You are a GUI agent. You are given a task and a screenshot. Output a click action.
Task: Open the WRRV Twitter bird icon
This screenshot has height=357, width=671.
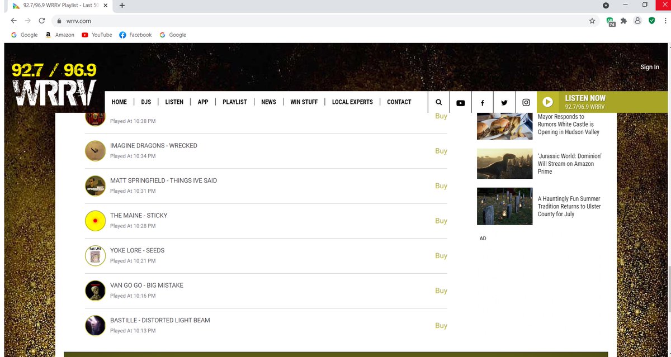point(504,103)
